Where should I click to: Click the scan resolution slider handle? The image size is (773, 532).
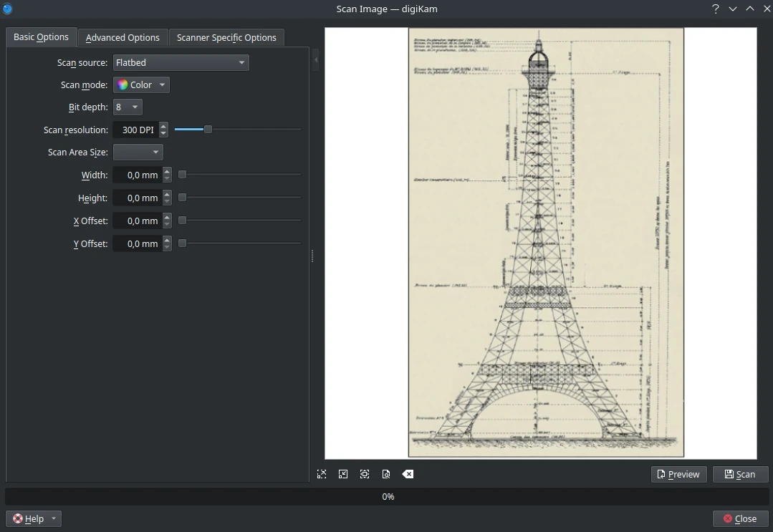pos(208,130)
